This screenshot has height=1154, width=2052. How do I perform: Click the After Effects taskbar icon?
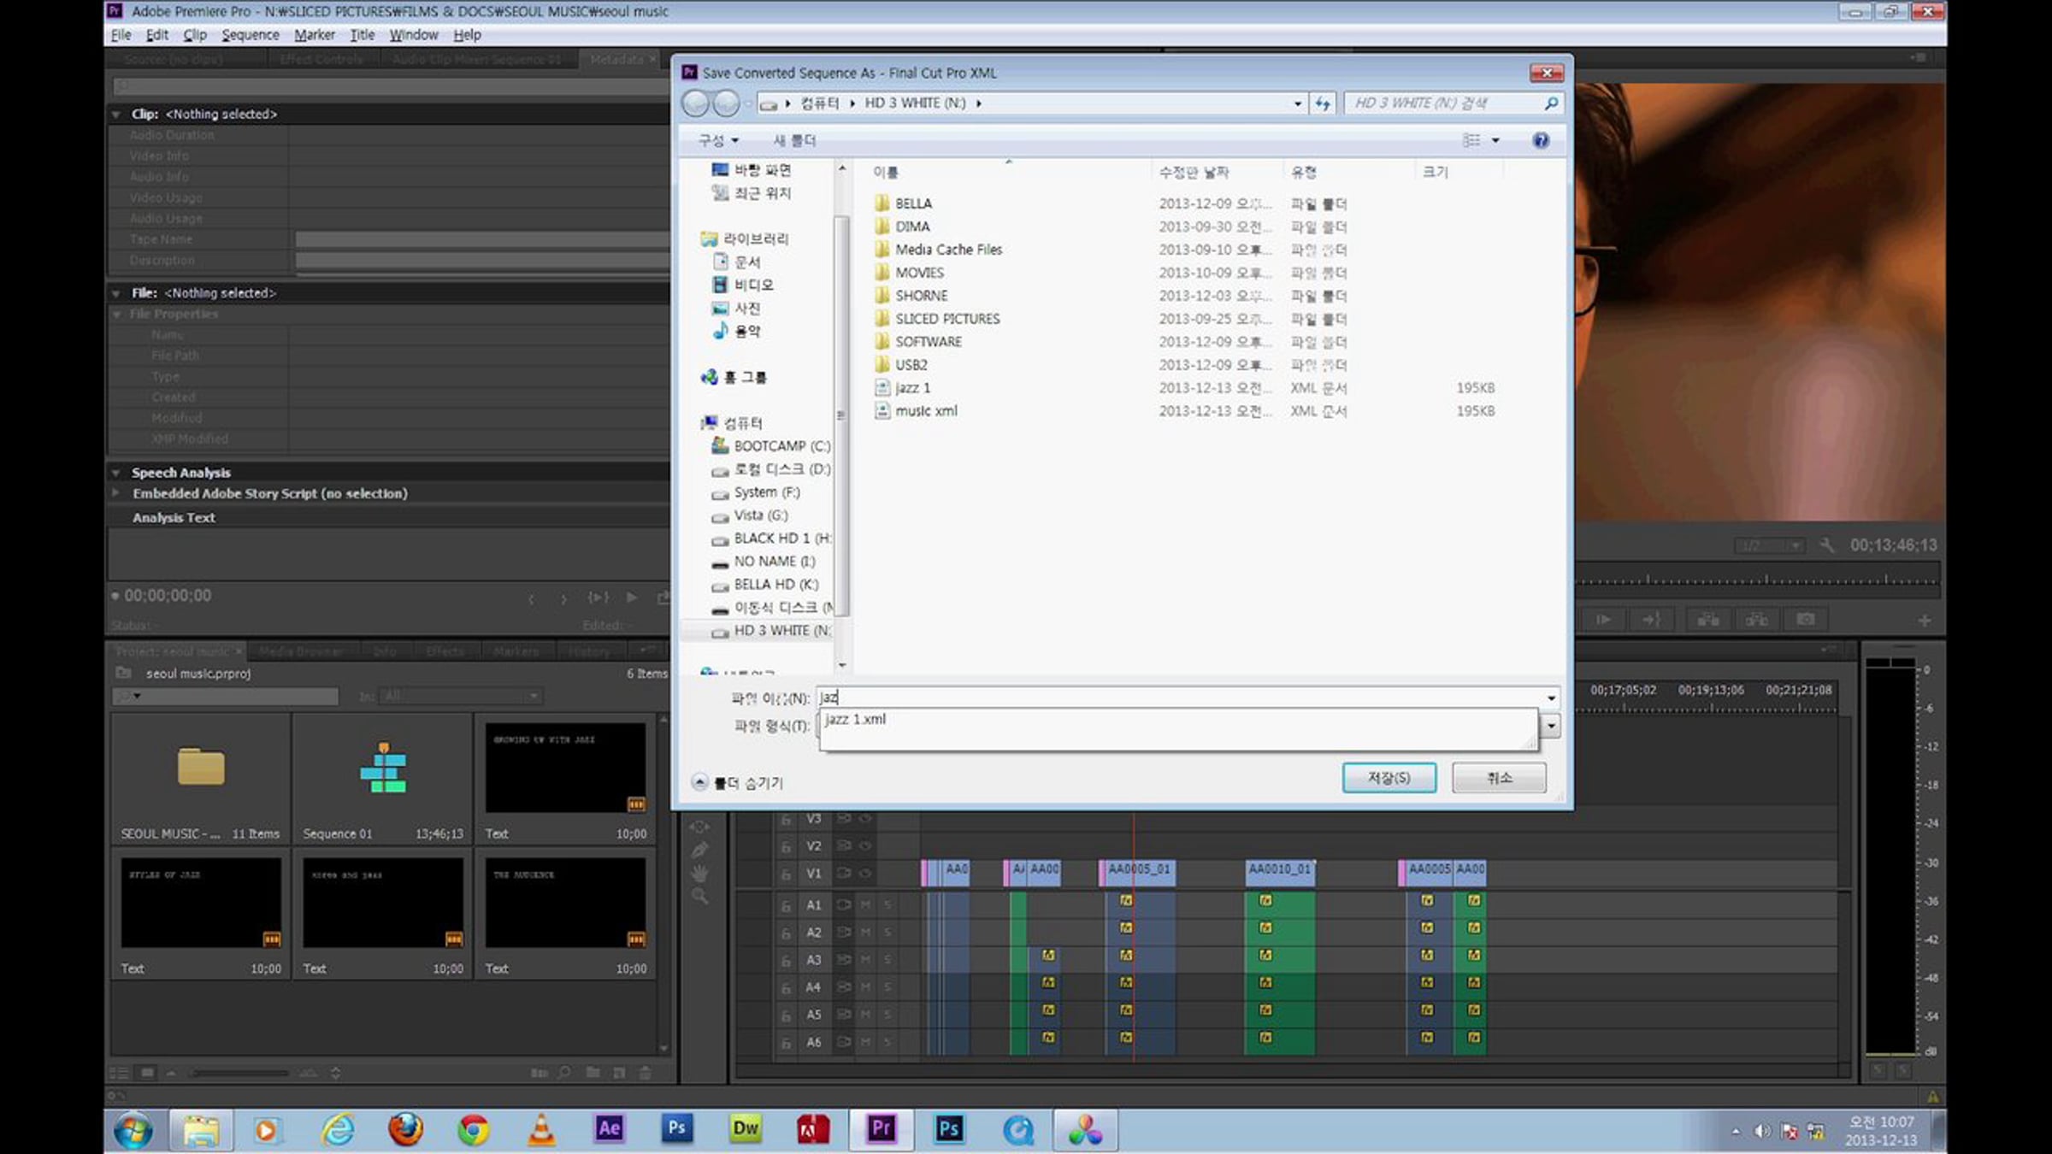tap(609, 1129)
